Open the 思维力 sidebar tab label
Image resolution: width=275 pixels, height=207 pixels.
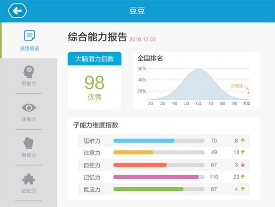(x=29, y=84)
